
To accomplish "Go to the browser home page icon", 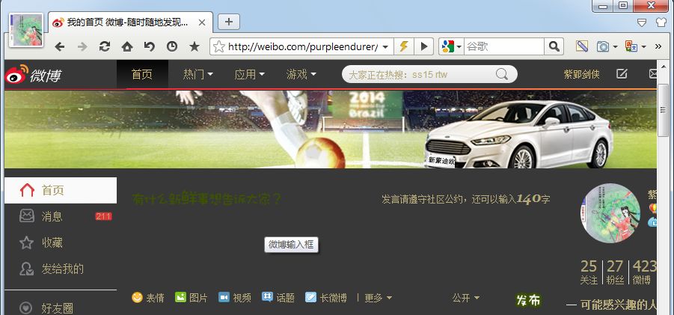I will click(127, 47).
